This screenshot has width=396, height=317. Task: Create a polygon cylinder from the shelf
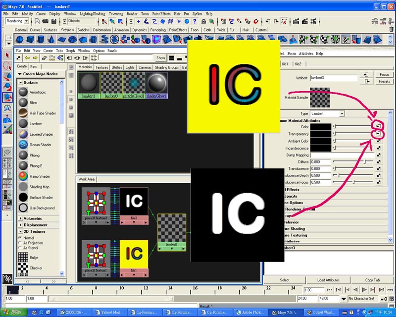click(41, 40)
